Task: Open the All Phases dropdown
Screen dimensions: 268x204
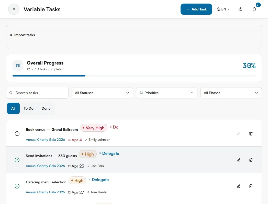Action: point(231,93)
